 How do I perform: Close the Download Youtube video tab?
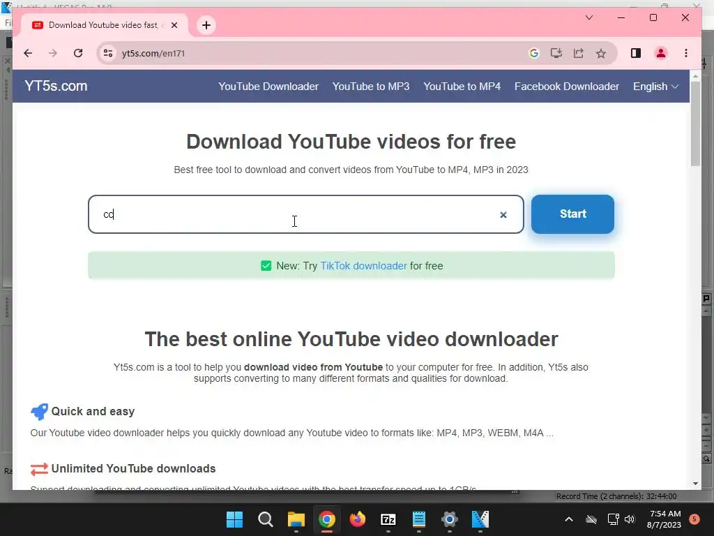[174, 25]
